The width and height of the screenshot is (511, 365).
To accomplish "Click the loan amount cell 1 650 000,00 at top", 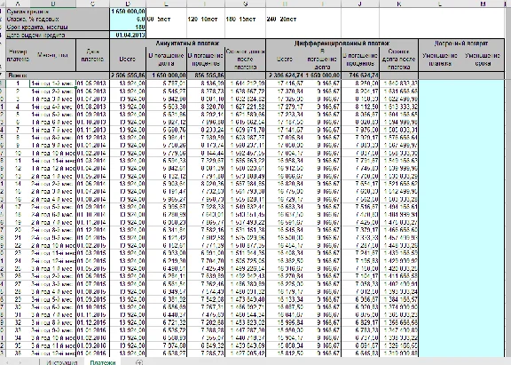I will (128, 12).
